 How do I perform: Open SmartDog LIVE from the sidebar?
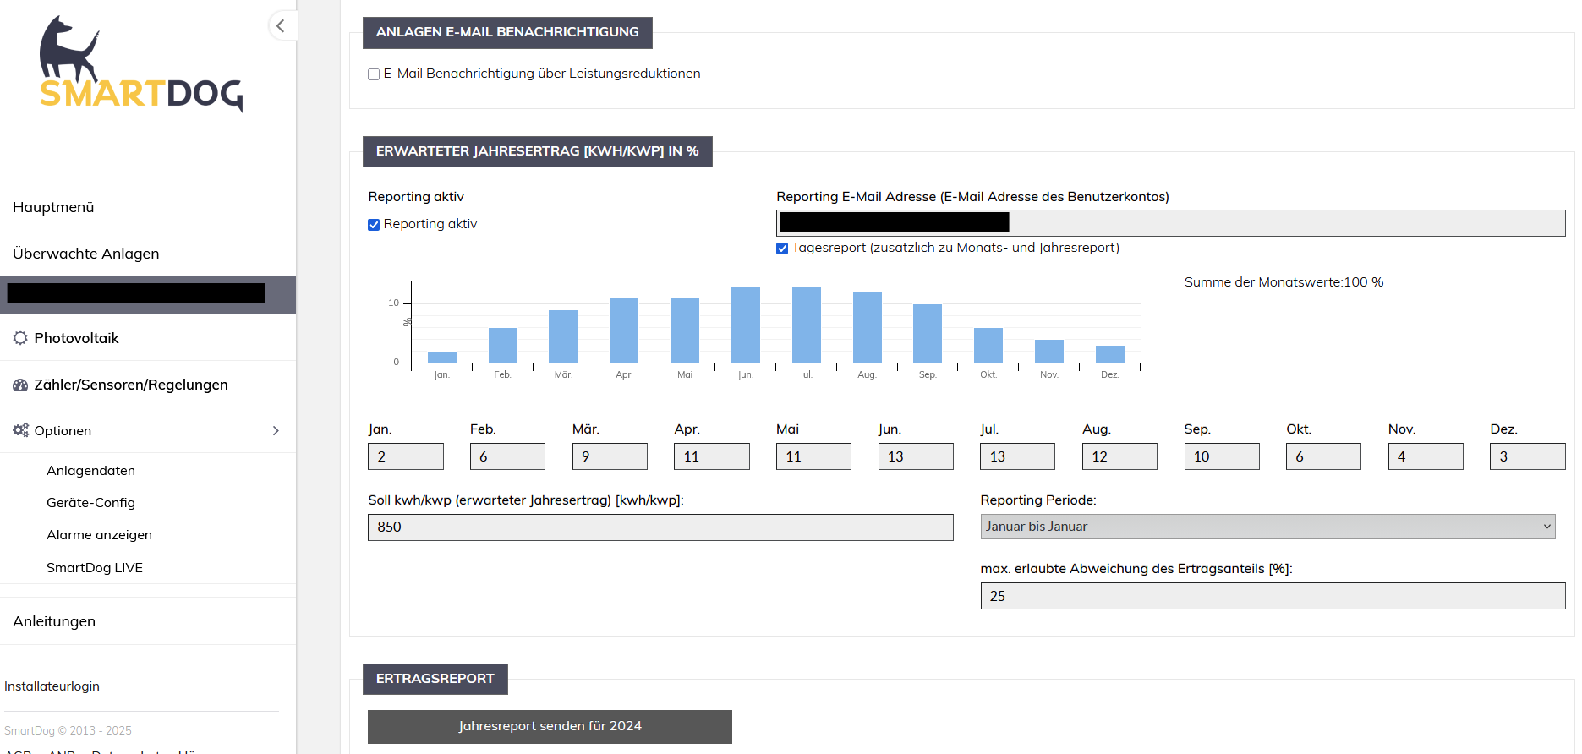(x=94, y=568)
